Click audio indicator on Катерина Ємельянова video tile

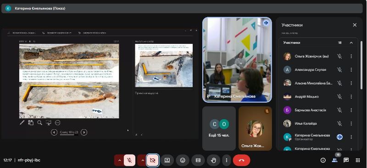point(266,23)
